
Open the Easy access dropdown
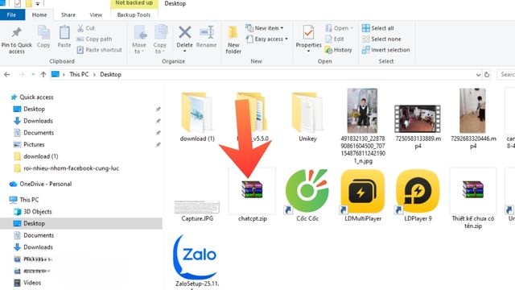pyautogui.click(x=266, y=39)
